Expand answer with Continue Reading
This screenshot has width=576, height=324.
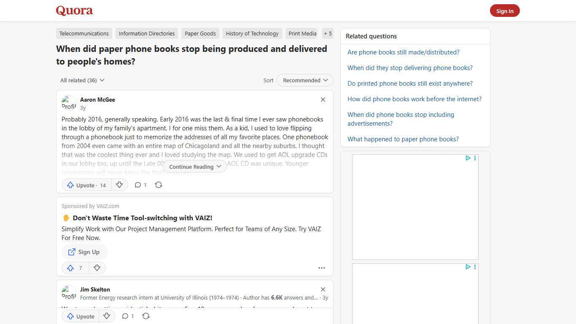point(195,167)
